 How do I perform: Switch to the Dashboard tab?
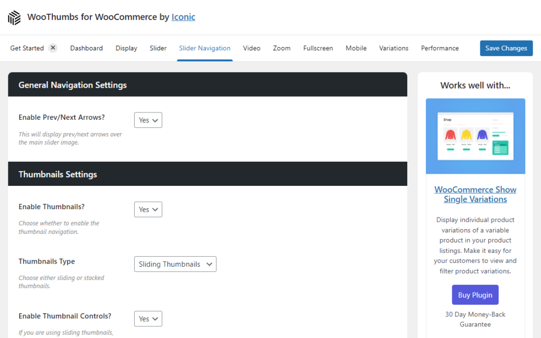coord(86,48)
